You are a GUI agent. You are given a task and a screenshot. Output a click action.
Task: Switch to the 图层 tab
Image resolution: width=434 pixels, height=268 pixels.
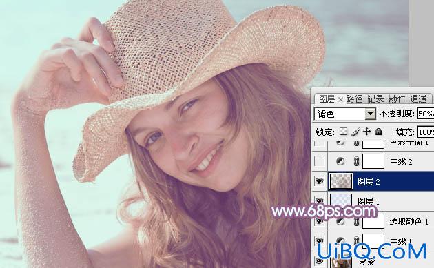327,99
